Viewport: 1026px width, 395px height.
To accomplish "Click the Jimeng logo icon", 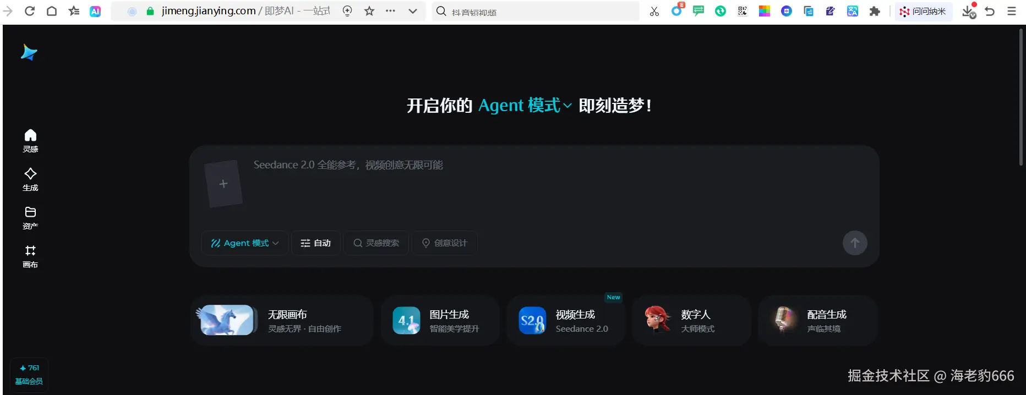I will click(x=29, y=53).
